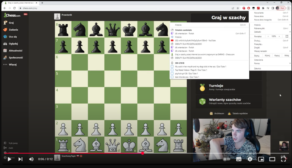292x168 pixels.
Task: Open the extensions puzzle icon
Action: (263, 8)
